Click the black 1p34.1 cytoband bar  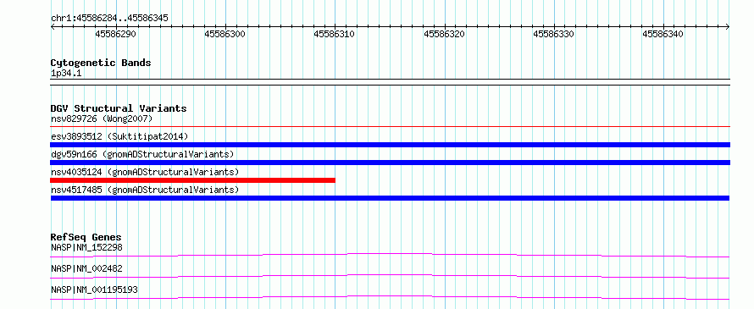click(390, 82)
